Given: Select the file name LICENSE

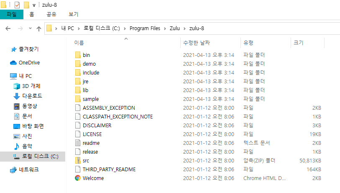Looking at the screenshot, I should coord(92,134).
